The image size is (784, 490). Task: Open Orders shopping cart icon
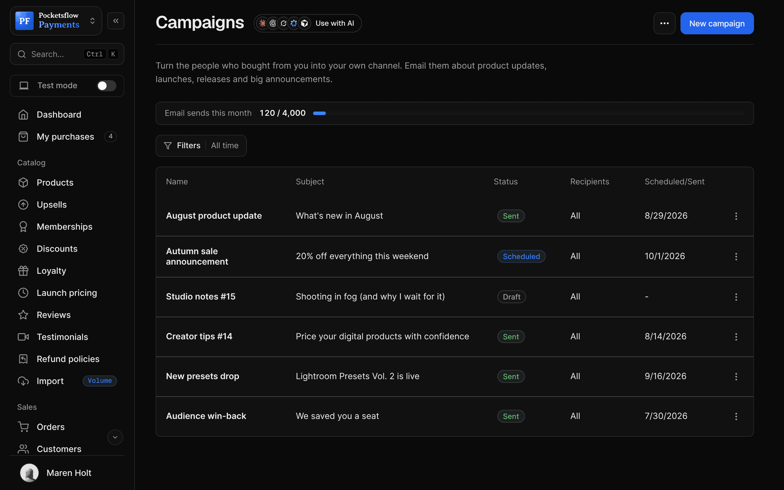coord(23,427)
